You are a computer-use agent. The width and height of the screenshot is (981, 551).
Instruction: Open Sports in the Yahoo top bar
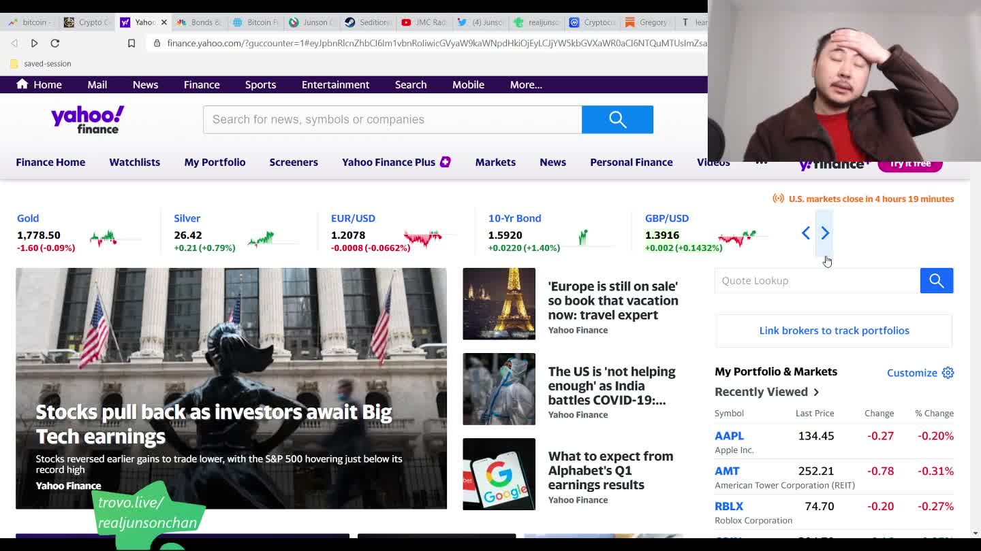(x=260, y=84)
